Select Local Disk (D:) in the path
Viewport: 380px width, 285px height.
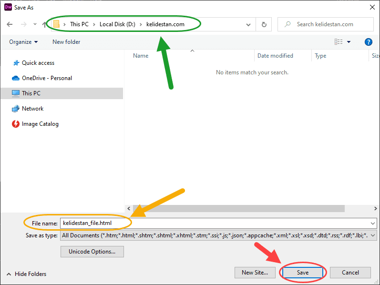[117, 24]
